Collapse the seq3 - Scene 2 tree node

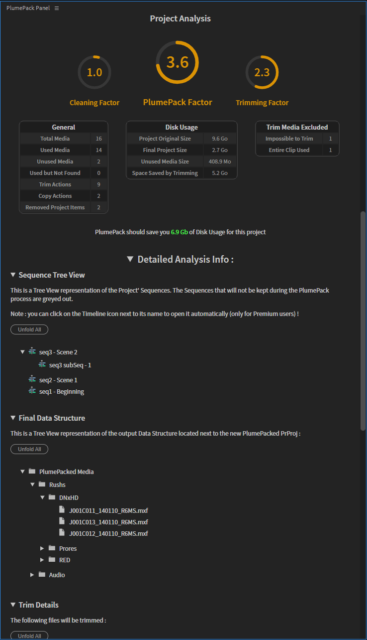(22, 352)
